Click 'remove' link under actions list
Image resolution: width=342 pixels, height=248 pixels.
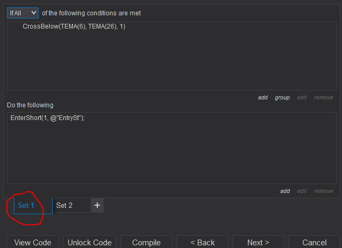(x=323, y=191)
